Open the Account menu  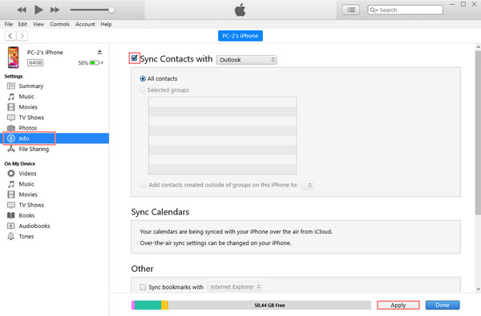tap(85, 24)
